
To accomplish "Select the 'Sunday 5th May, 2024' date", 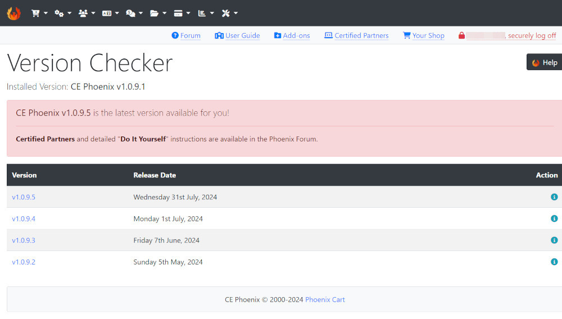I will click(x=168, y=262).
